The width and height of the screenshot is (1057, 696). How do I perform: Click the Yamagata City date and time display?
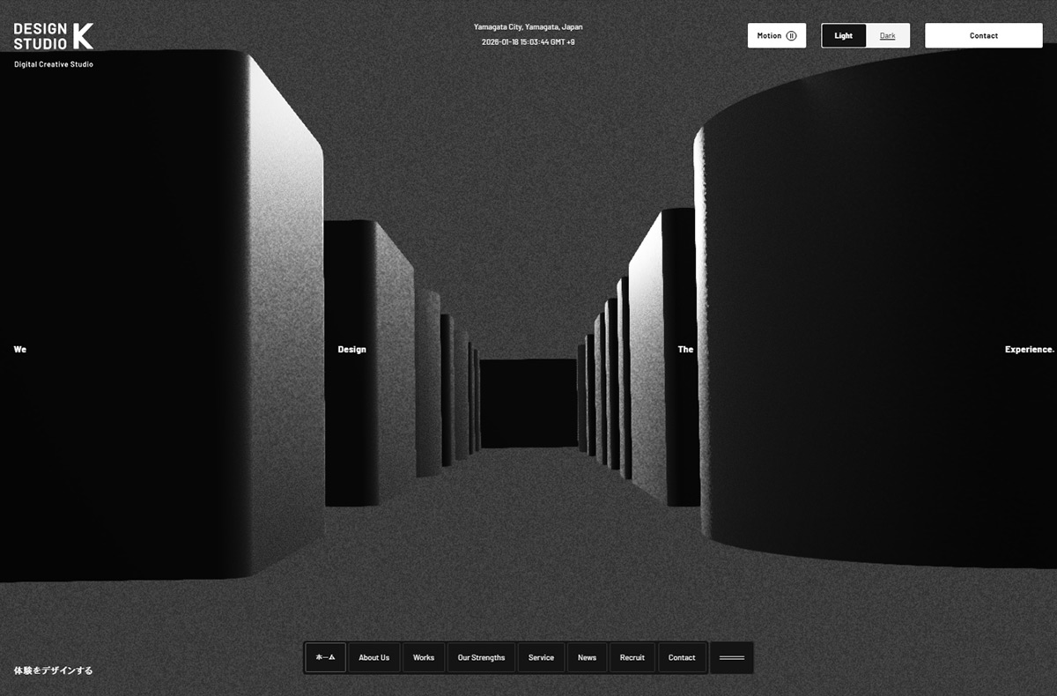pos(528,33)
